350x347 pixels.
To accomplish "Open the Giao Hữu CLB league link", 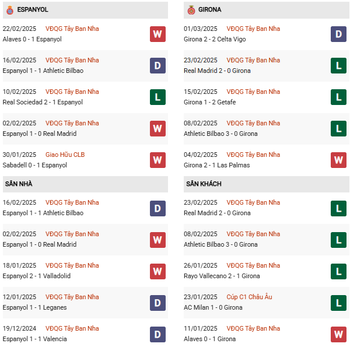I will point(66,155).
